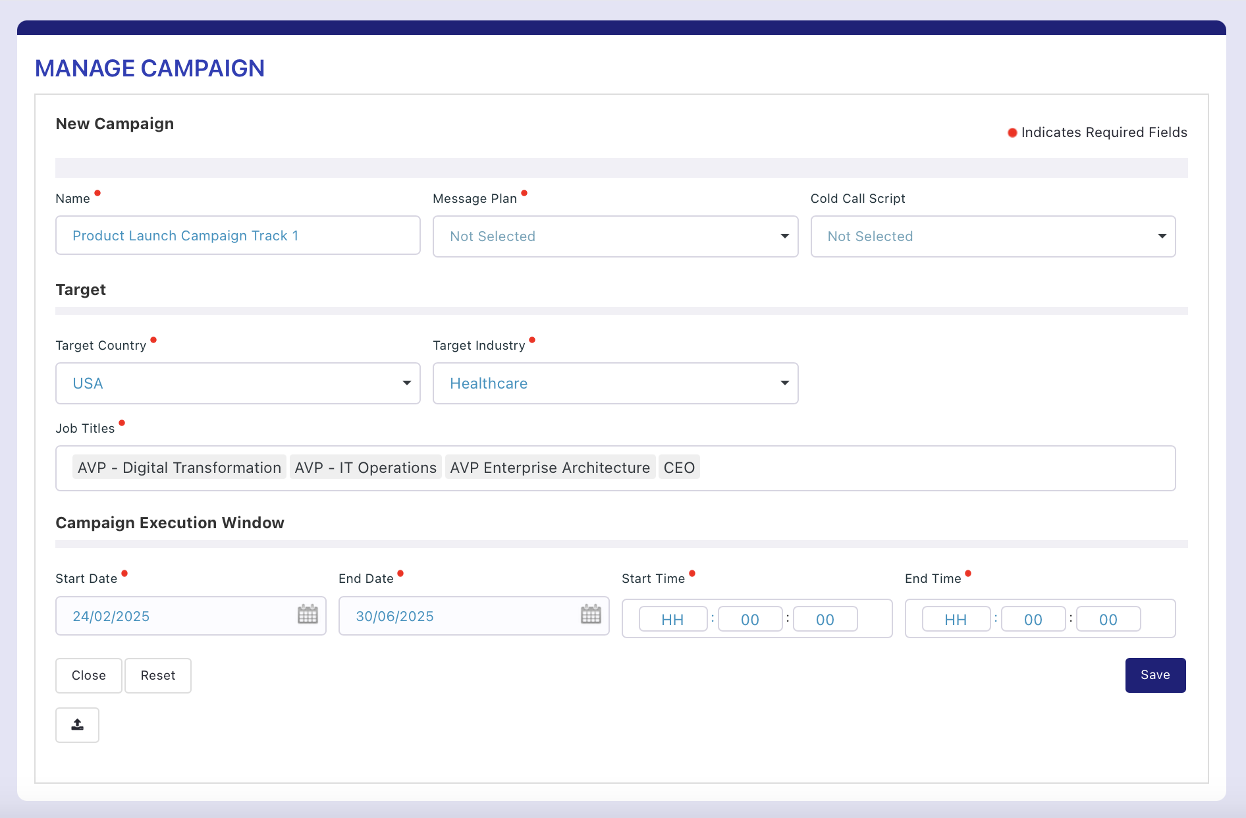Click the Start Time hours field
Screen dimensions: 1246x818
[672, 620]
